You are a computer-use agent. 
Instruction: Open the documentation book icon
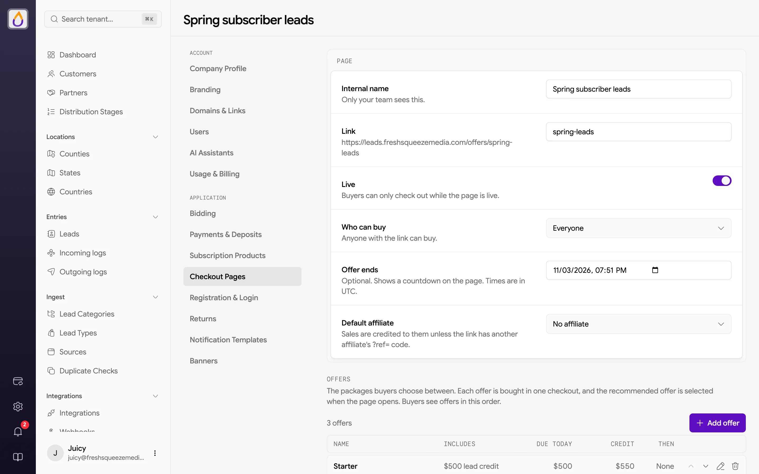(x=18, y=457)
